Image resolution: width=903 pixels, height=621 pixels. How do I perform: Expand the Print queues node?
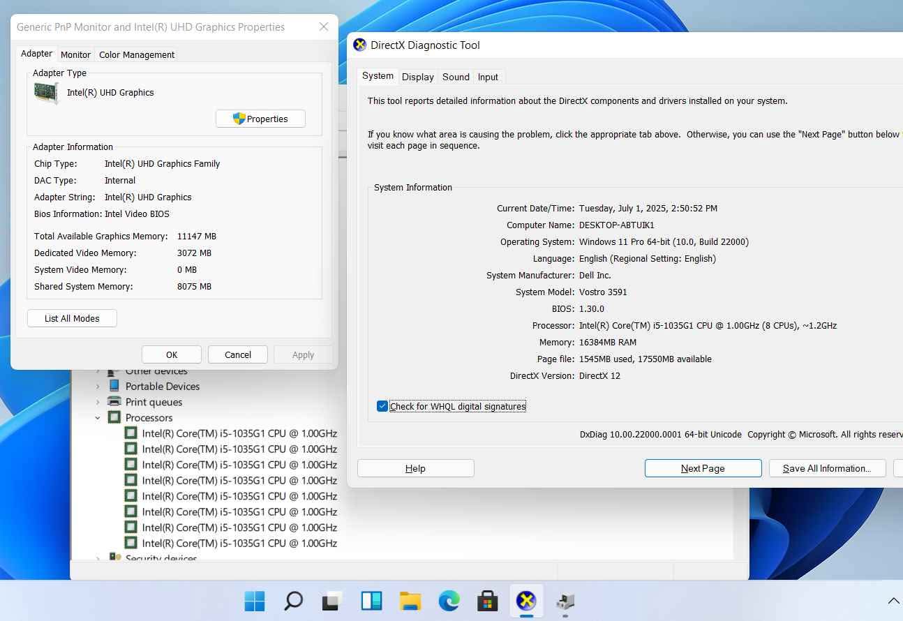point(98,402)
